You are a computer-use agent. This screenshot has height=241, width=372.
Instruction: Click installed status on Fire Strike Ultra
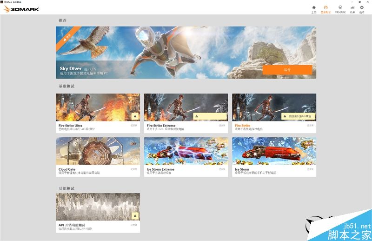click(134, 125)
